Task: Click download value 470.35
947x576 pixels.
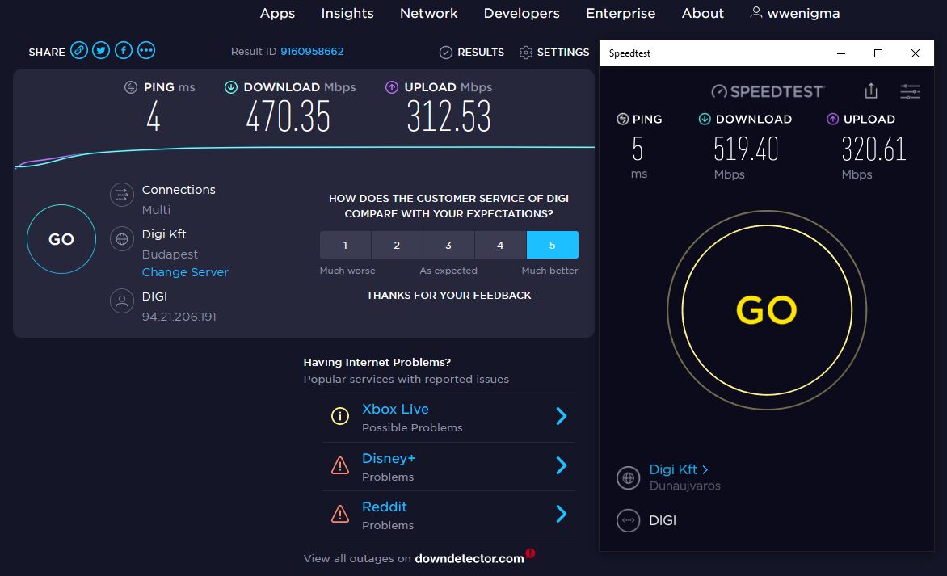Action: pos(288,116)
